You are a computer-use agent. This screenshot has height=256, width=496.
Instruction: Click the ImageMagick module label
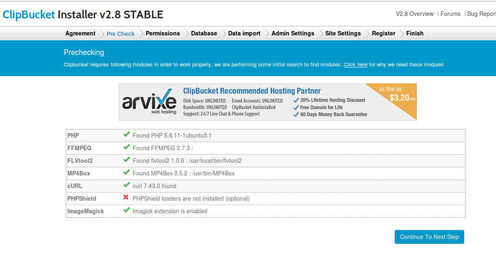[86, 211]
